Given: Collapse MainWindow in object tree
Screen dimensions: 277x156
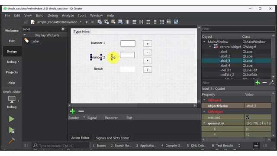Looking at the screenshot, I should click(204, 42).
